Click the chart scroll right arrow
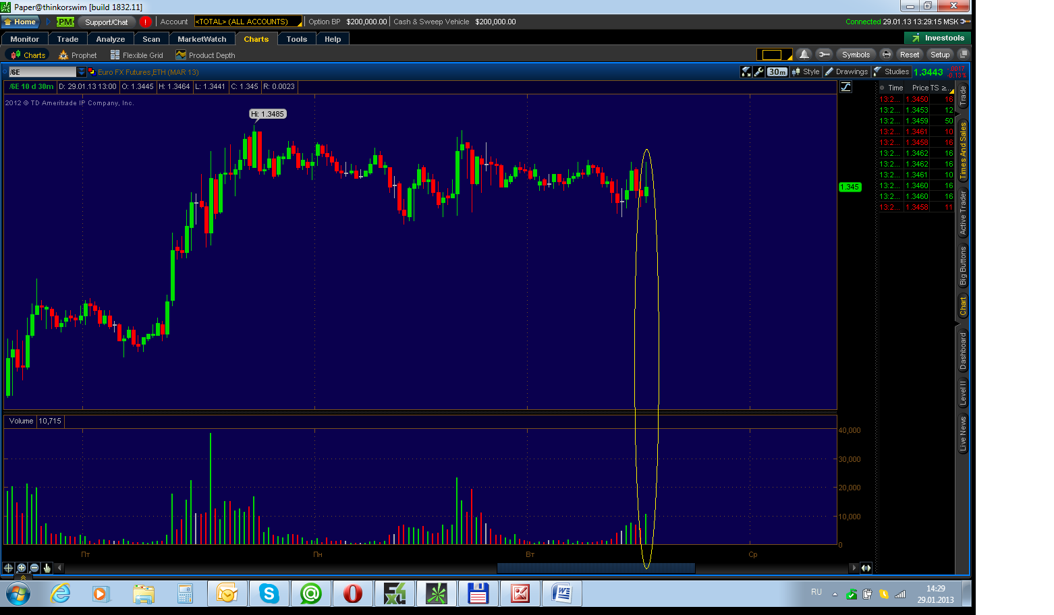This screenshot has width=1054, height=615. coord(854,568)
